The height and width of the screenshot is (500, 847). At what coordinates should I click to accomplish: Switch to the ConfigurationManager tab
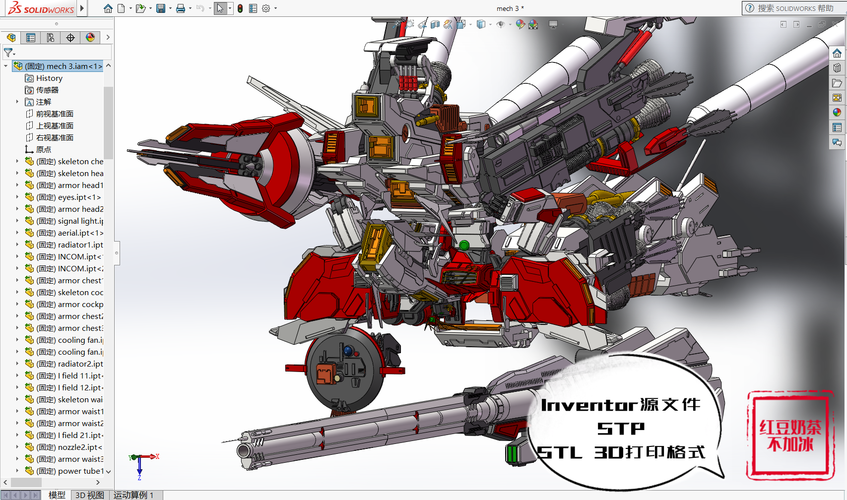tap(50, 37)
